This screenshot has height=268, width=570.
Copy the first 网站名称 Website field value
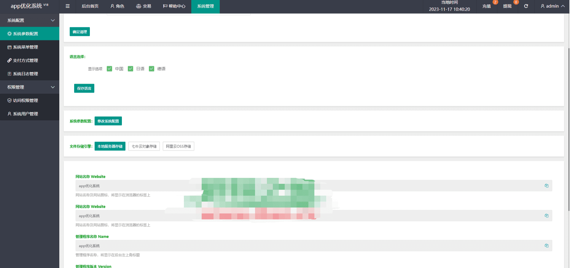546,186
